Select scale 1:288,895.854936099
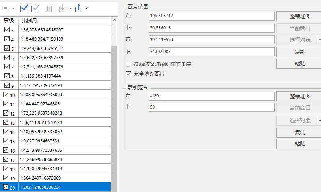 tap(64, 95)
